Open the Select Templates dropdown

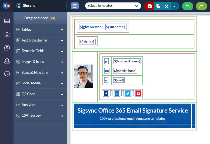click(113, 6)
